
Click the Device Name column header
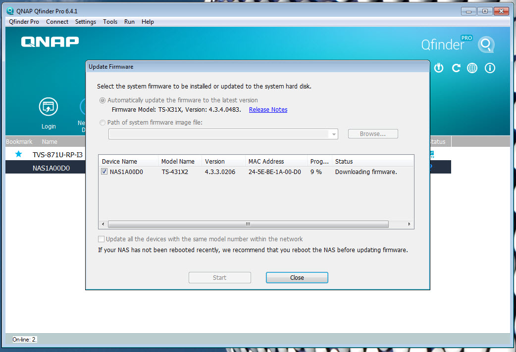pyautogui.click(x=128, y=161)
